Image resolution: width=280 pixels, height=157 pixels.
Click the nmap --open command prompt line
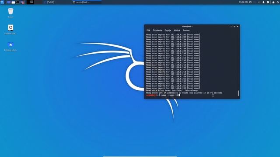(x=163, y=95)
